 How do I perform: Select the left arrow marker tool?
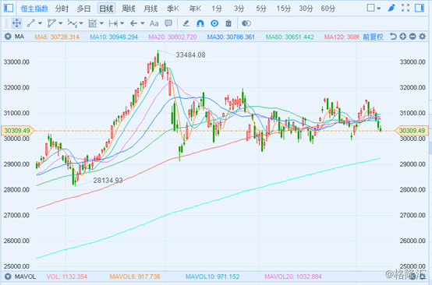click(x=133, y=23)
